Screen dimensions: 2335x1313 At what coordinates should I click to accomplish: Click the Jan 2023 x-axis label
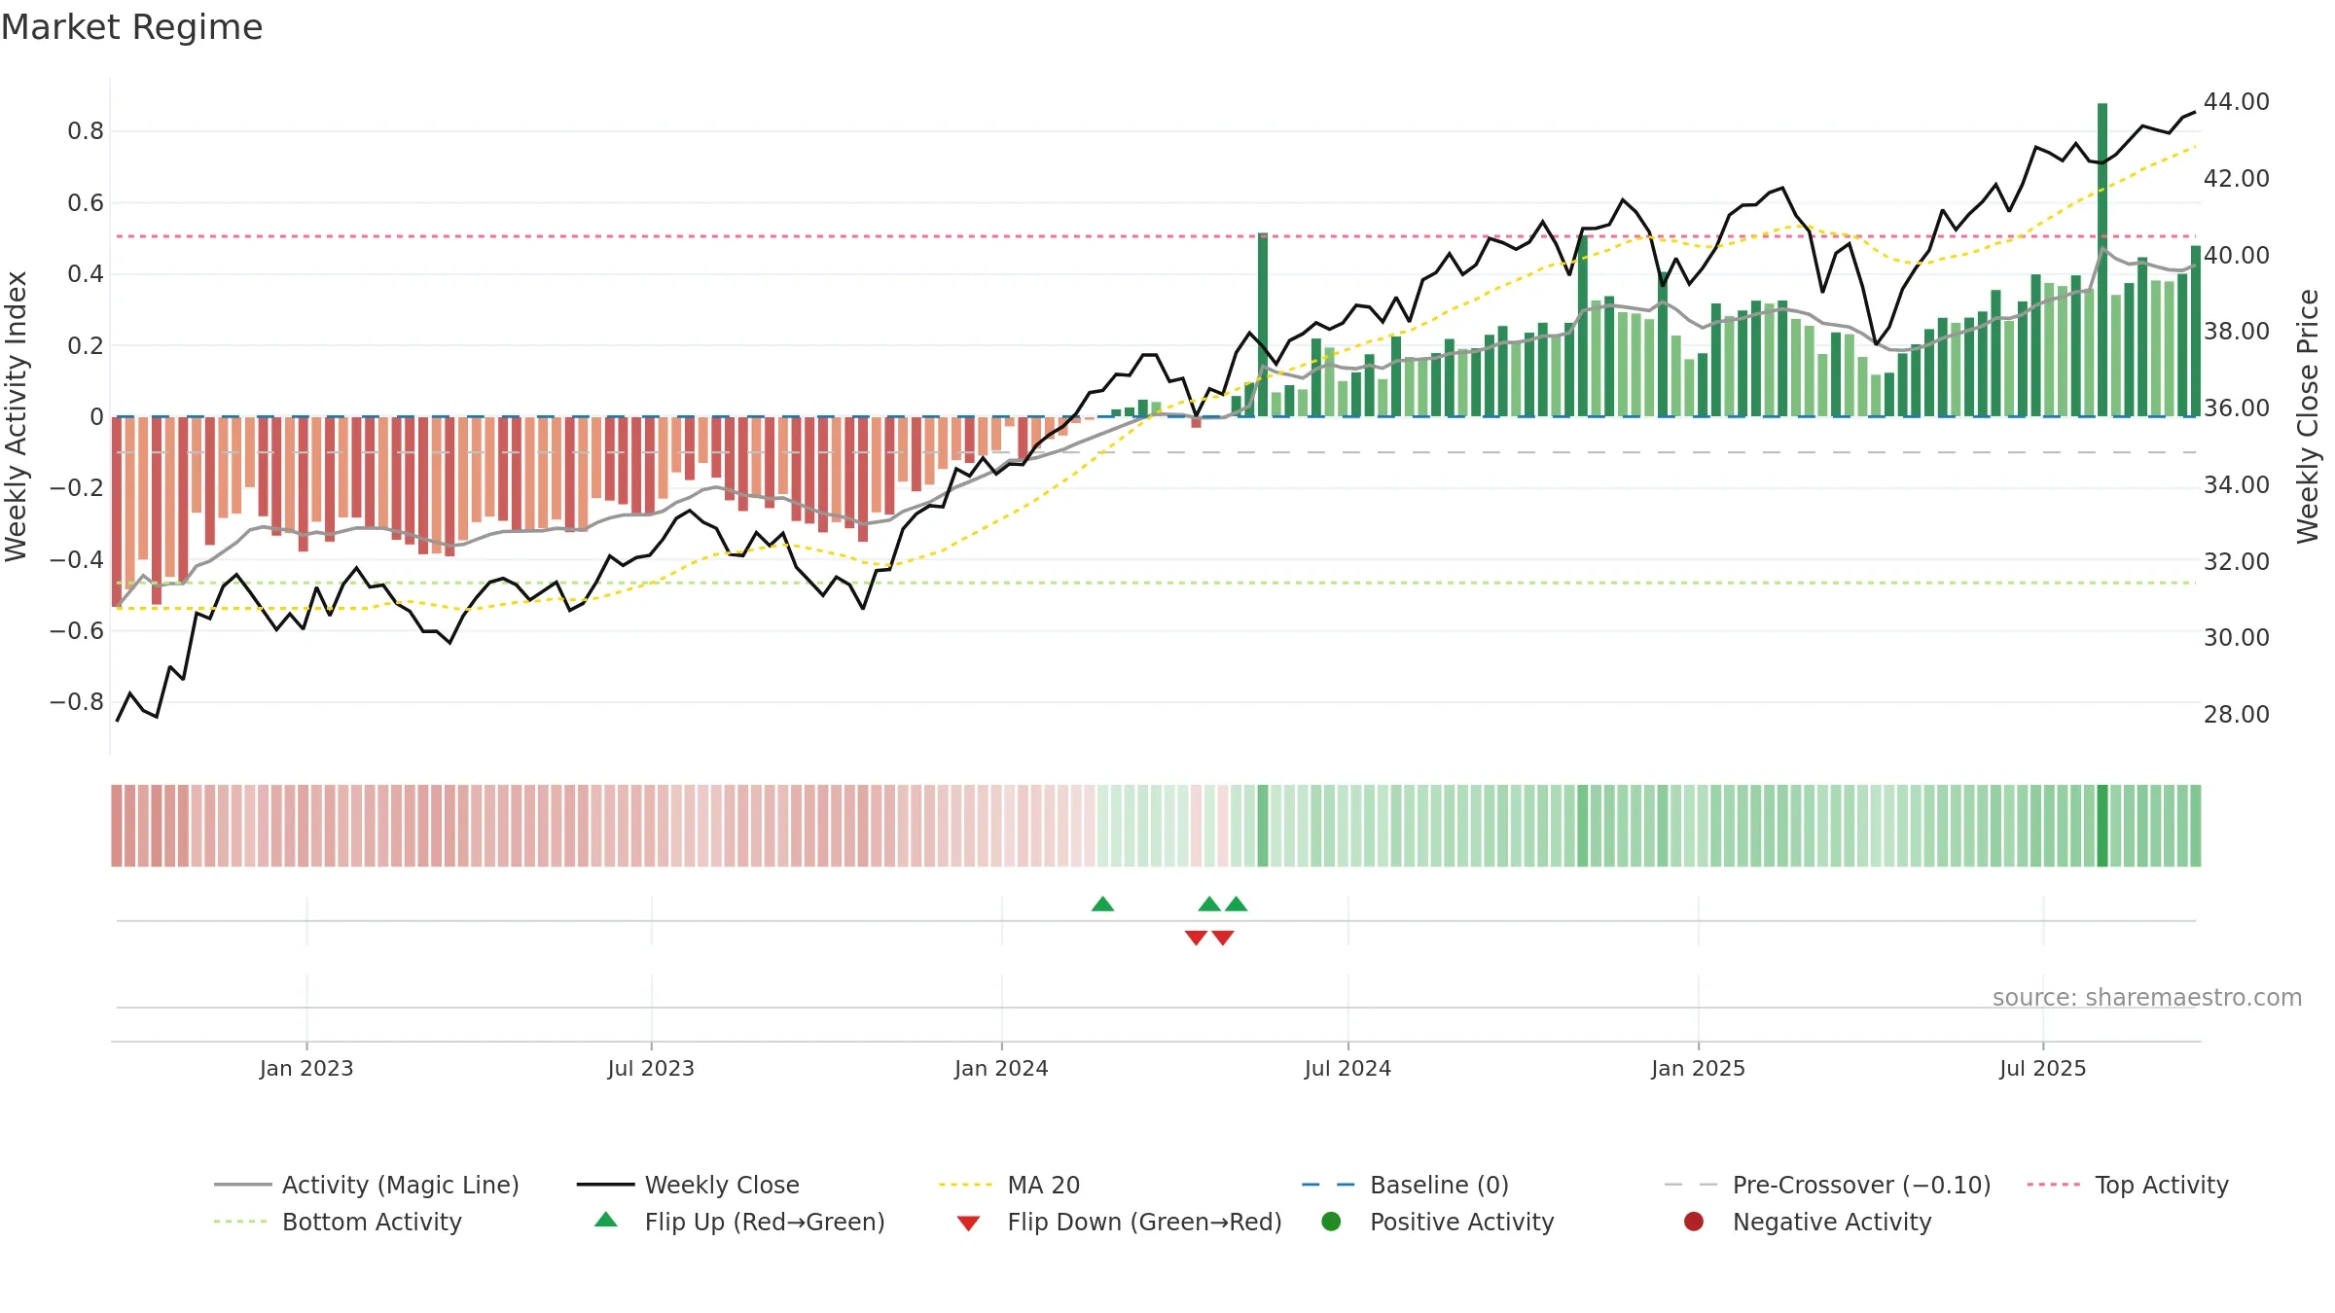pos(306,1068)
